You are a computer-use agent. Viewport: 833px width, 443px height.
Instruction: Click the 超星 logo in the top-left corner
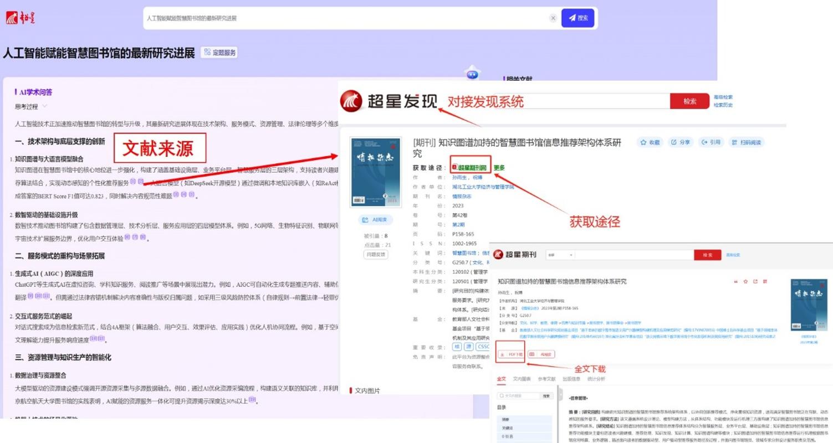(x=21, y=18)
